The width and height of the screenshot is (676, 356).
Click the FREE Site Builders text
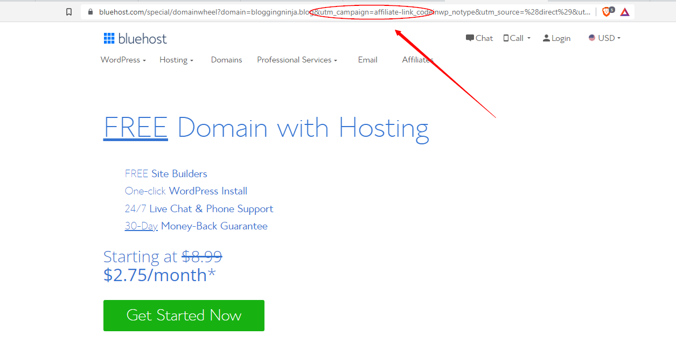(166, 173)
